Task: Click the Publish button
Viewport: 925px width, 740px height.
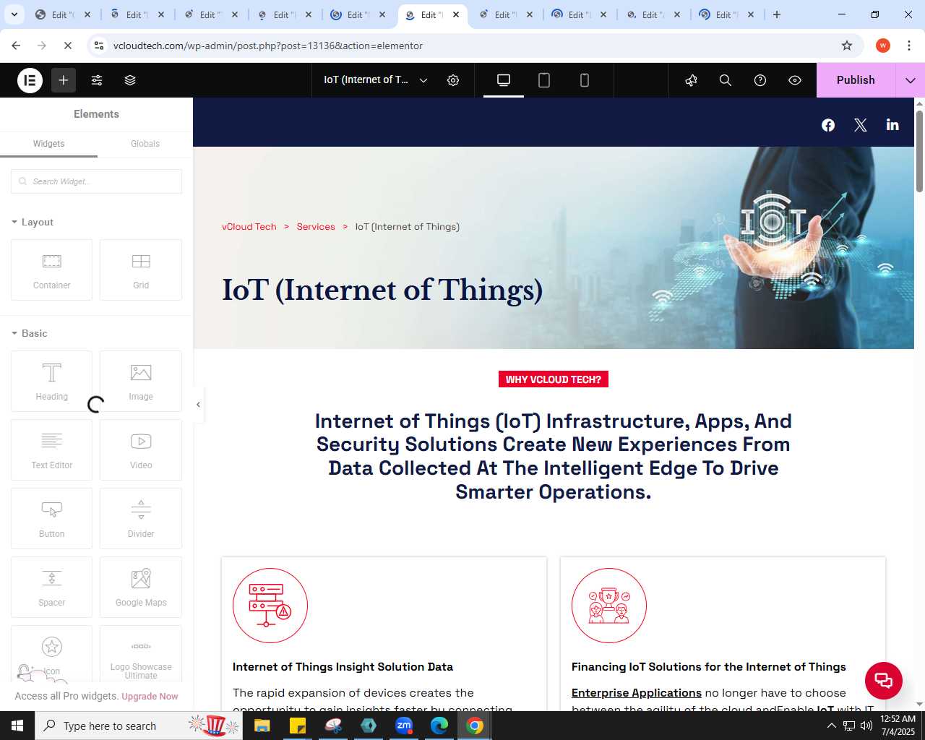Action: pyautogui.click(x=856, y=80)
